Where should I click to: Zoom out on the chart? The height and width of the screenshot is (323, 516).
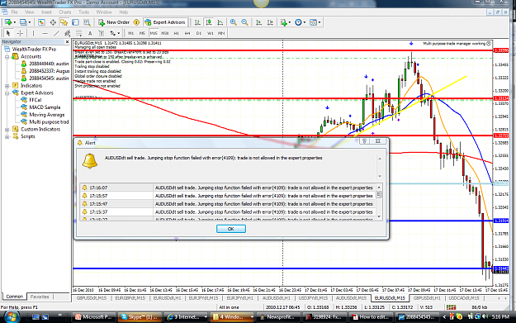click(x=244, y=22)
